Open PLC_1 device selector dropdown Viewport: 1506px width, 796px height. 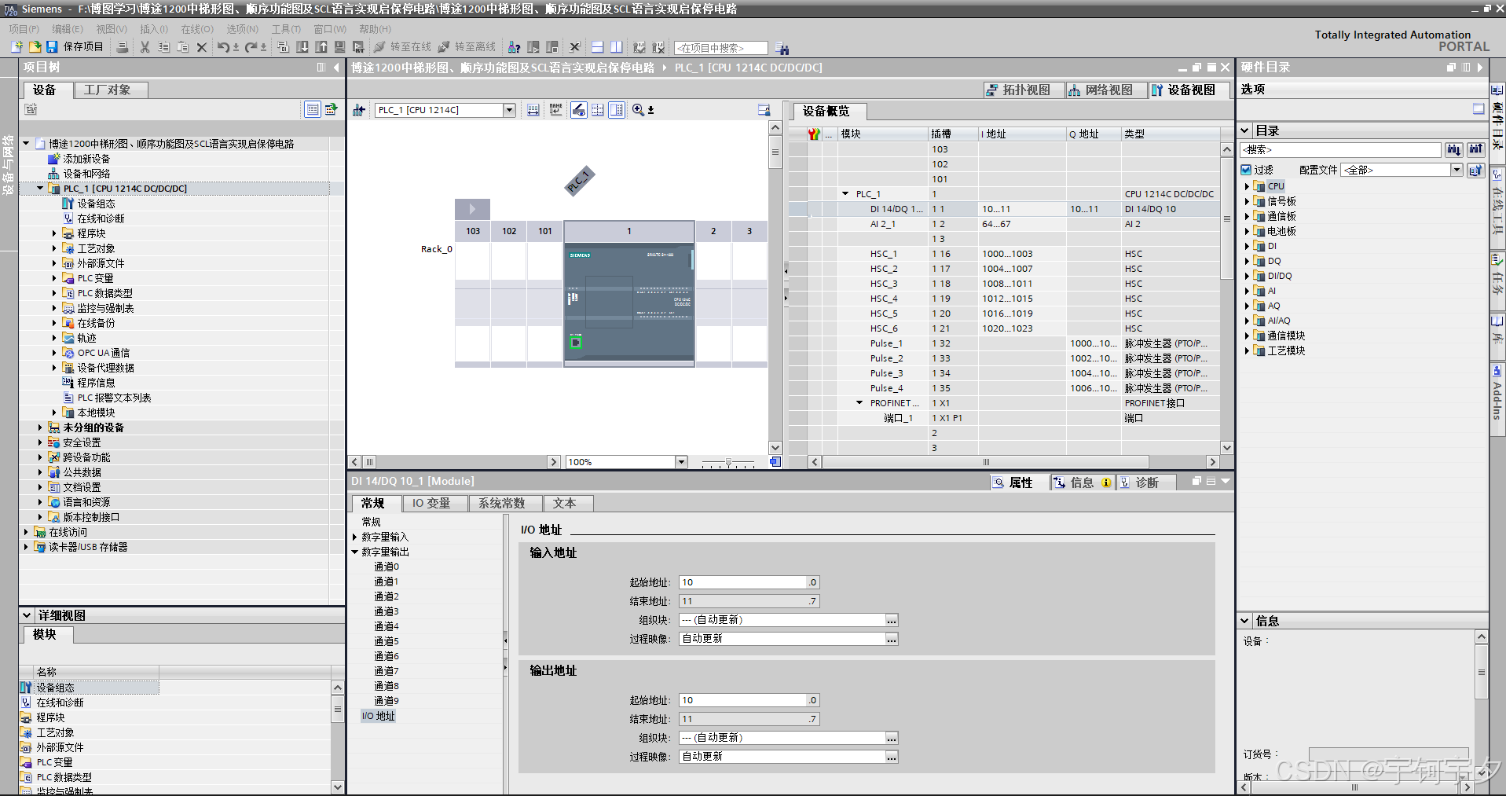point(510,110)
